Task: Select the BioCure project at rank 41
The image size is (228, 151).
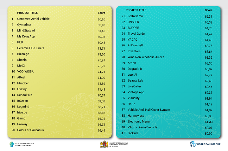Action: (x=133, y=133)
